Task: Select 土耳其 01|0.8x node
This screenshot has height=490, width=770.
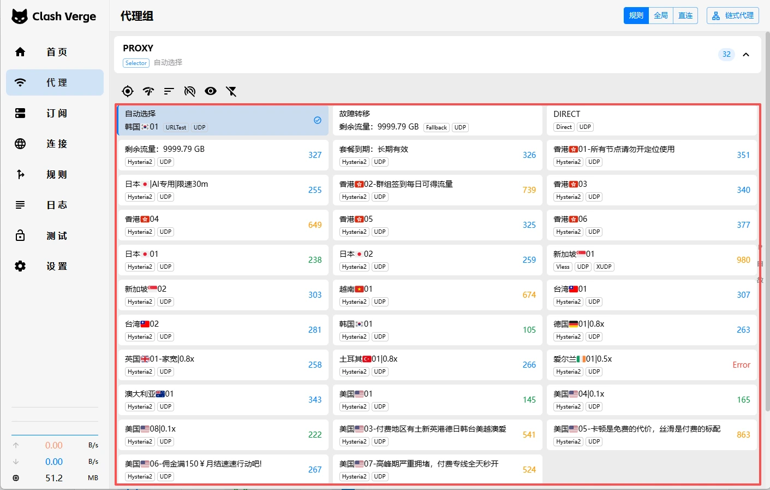Action: click(x=438, y=365)
